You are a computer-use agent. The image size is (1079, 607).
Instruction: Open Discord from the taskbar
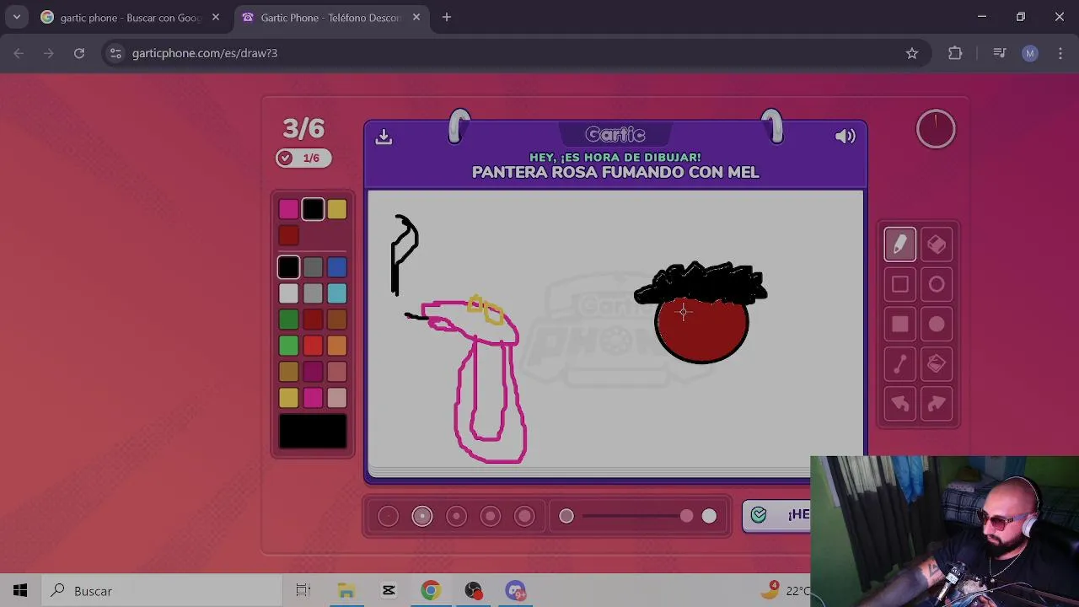(515, 591)
